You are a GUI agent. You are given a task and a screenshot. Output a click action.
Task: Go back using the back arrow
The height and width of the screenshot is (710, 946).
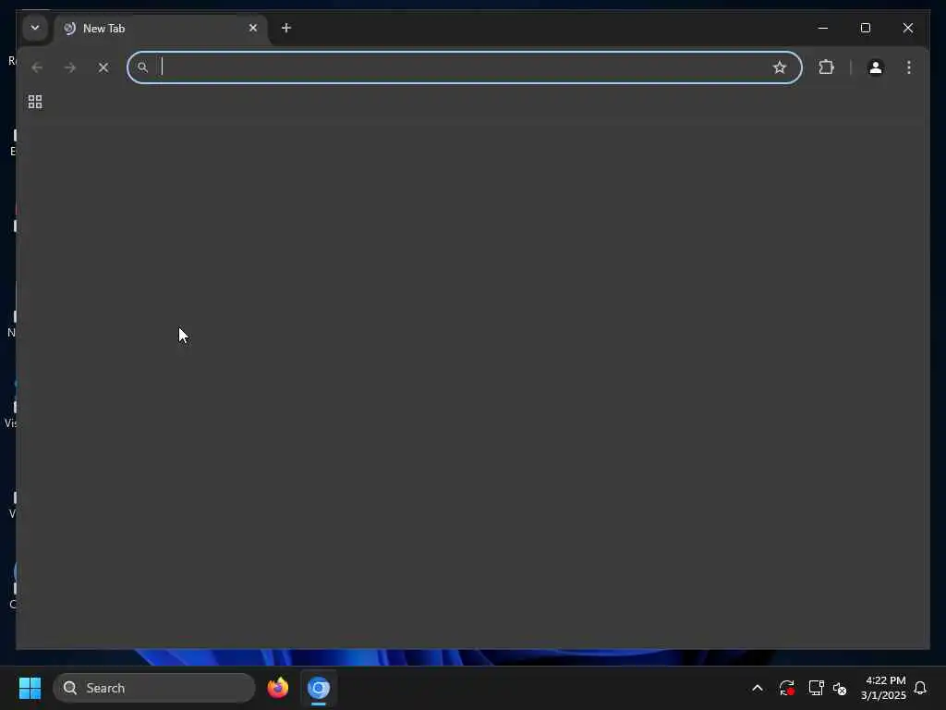[x=37, y=67]
